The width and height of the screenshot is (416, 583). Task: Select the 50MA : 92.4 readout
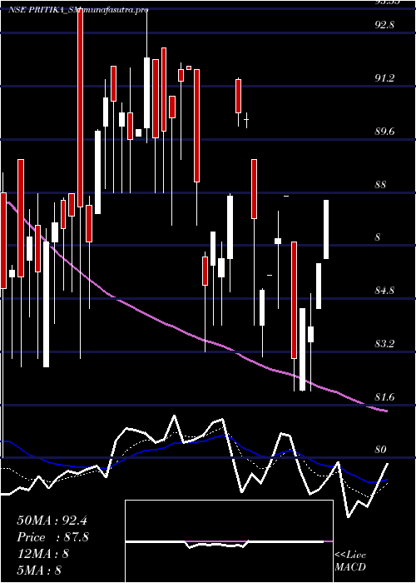(52, 521)
